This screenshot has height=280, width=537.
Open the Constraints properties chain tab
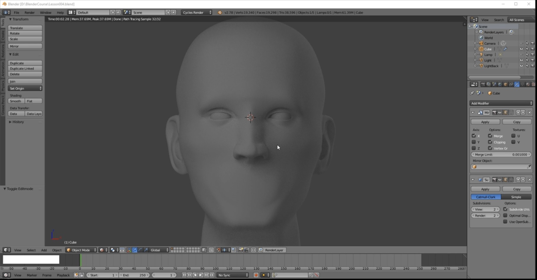click(x=511, y=84)
